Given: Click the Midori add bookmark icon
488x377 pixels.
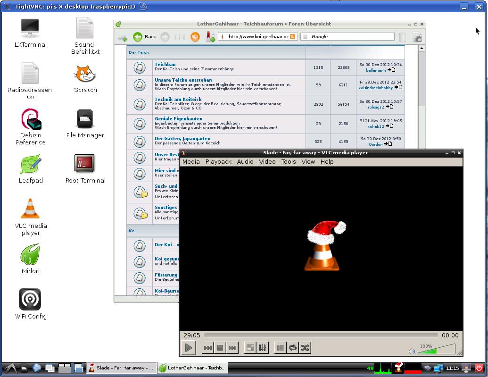Looking at the screenshot, I should 211,37.
